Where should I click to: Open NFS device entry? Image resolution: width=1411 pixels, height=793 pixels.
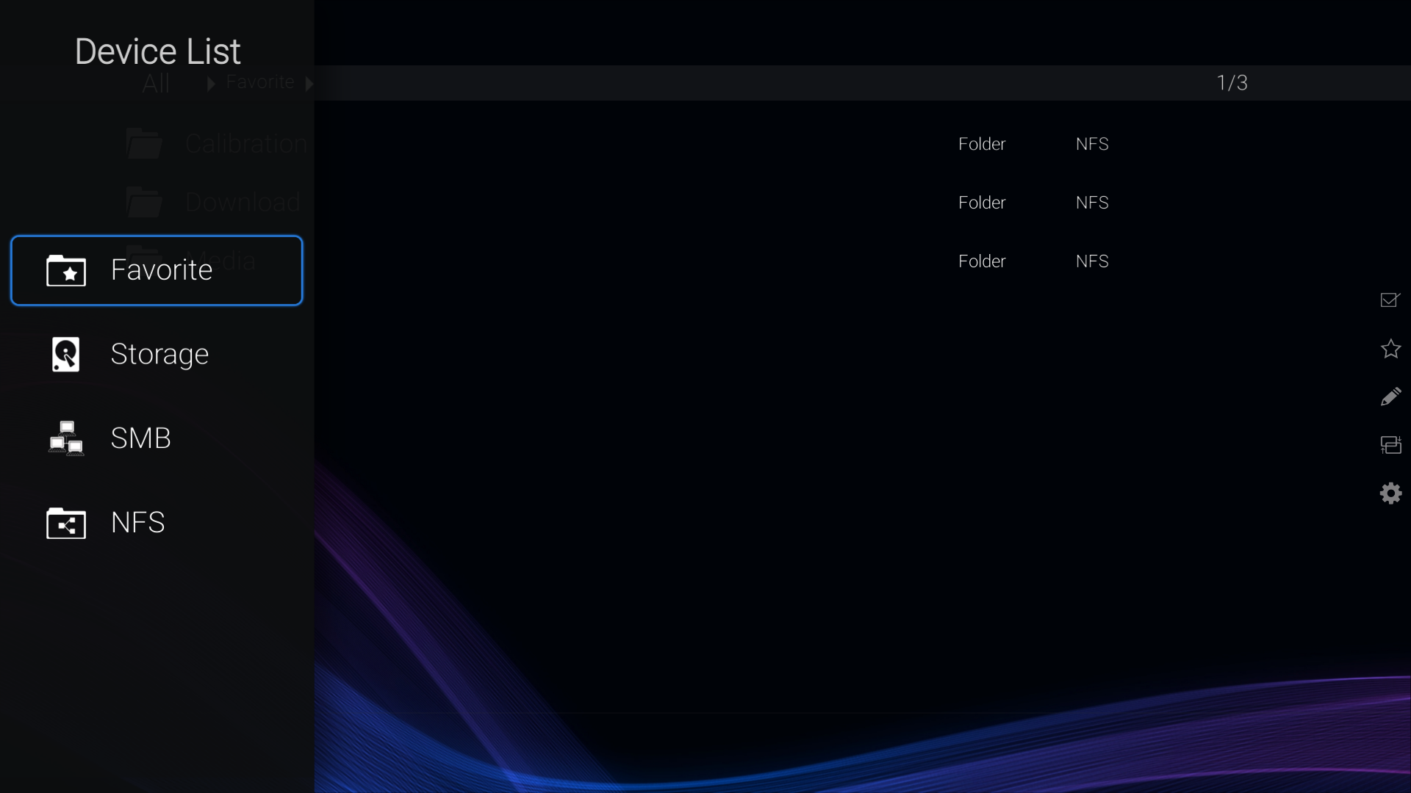pos(157,523)
